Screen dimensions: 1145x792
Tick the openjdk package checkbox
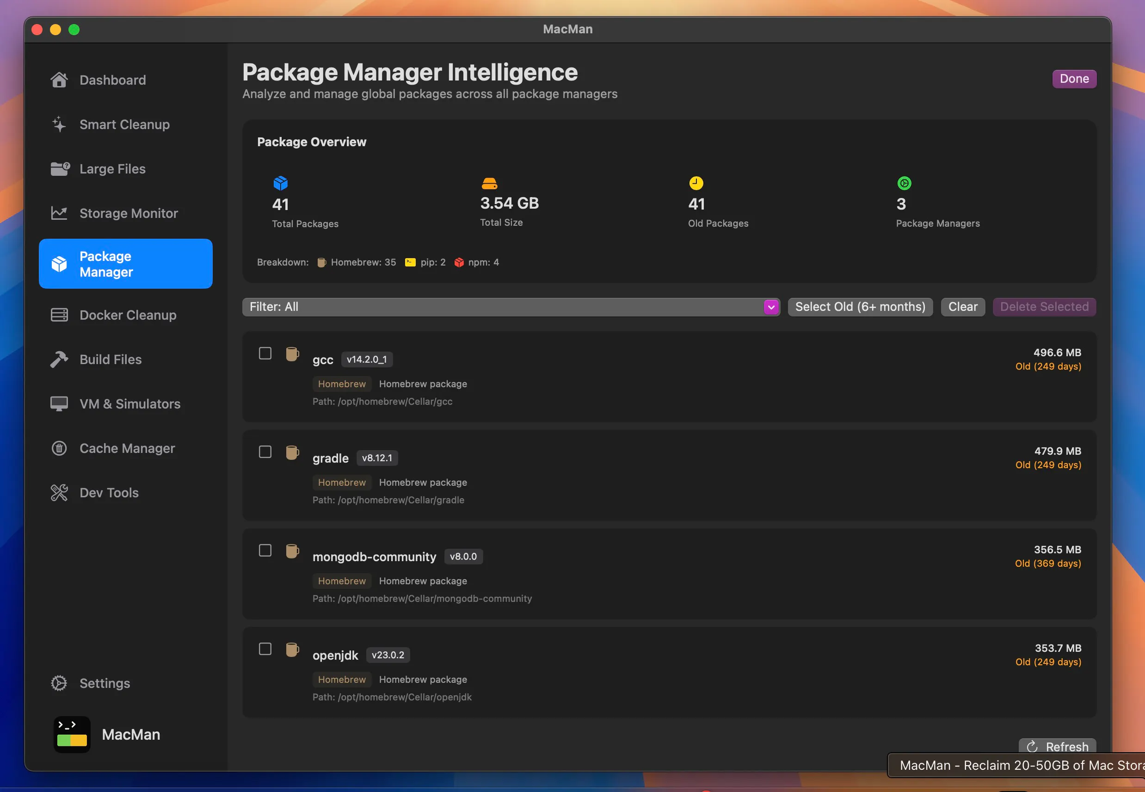265,649
